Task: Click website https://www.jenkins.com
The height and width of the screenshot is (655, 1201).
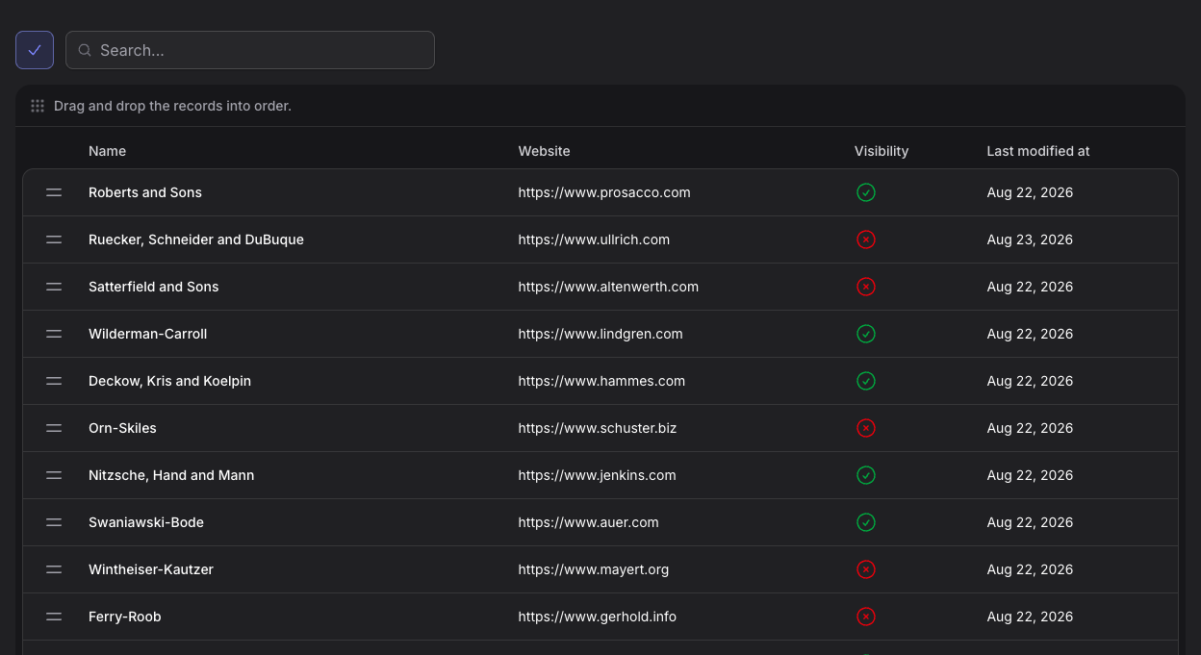Action: 597,475
